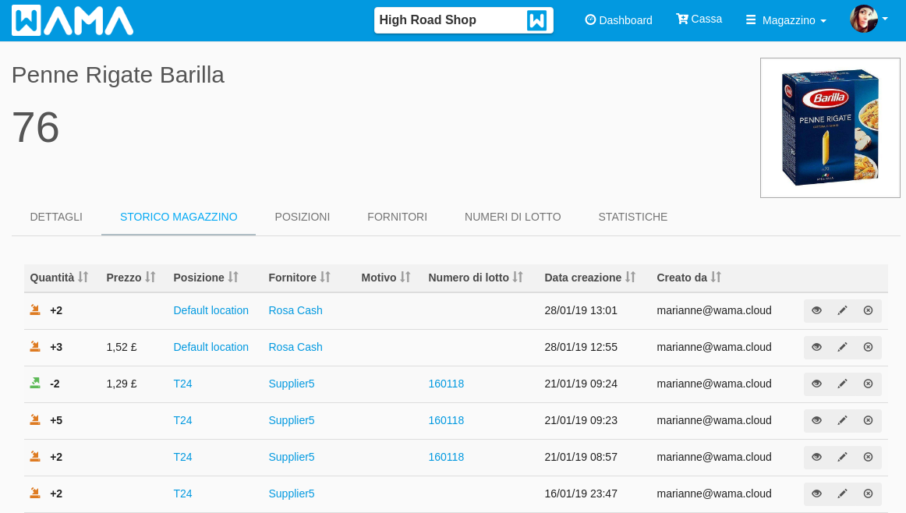Click the incoming stock icon for +3

click(x=35, y=346)
